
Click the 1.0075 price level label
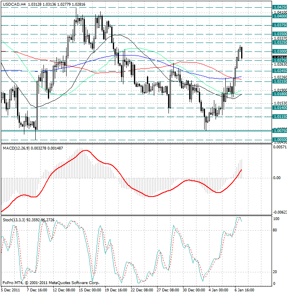pyautogui.click(x=280, y=131)
